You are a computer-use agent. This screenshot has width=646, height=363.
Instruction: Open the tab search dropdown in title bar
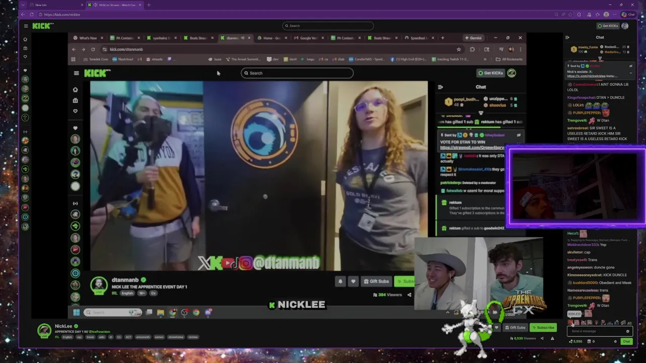click(24, 5)
